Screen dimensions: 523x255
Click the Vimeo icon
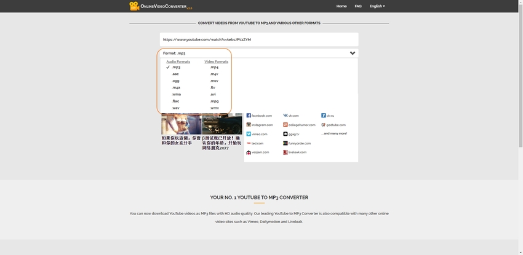pyautogui.click(x=249, y=134)
